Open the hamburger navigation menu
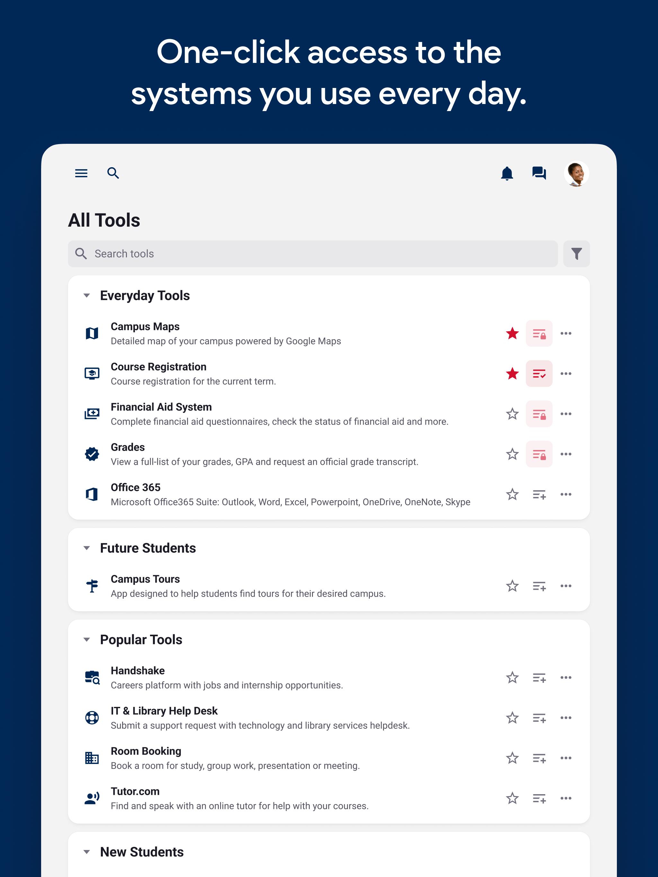This screenshot has height=877, width=658. (x=81, y=173)
